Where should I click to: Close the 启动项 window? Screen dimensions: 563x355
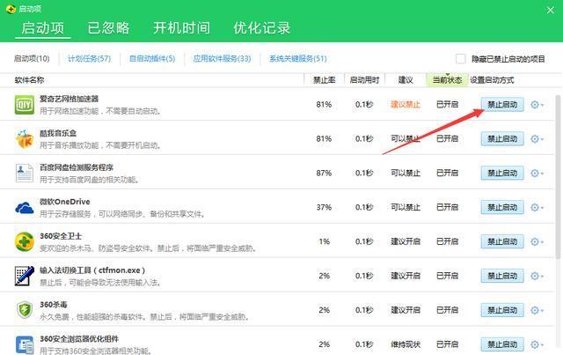pyautogui.click(x=551, y=10)
